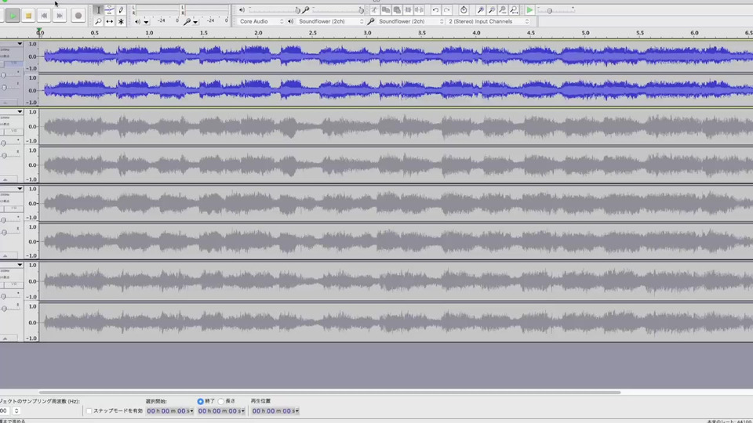
Task: Activate the Multi-tool asterisk icon
Action: [121, 22]
